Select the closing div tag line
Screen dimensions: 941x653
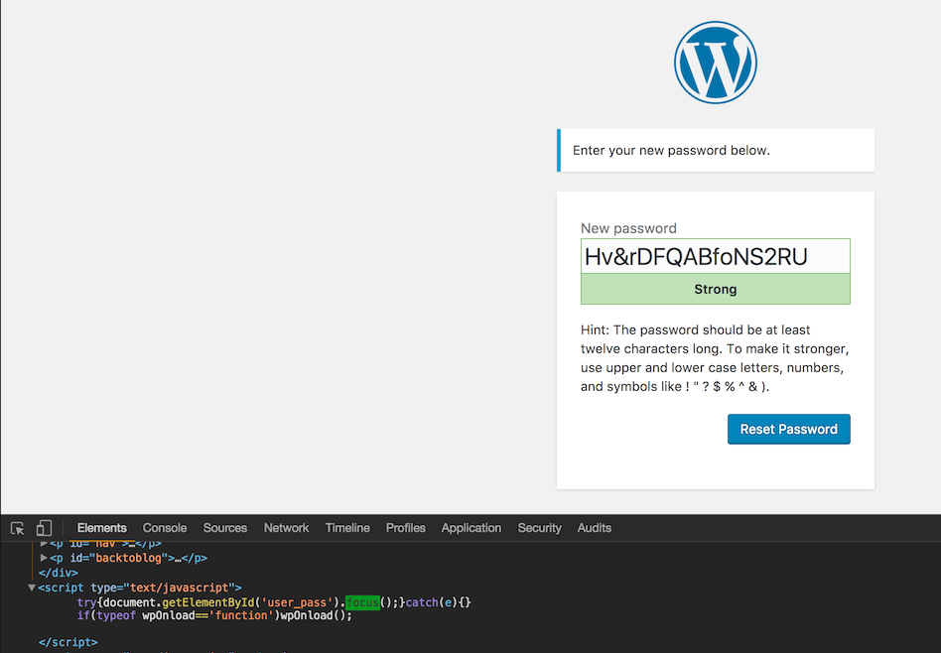(x=59, y=574)
